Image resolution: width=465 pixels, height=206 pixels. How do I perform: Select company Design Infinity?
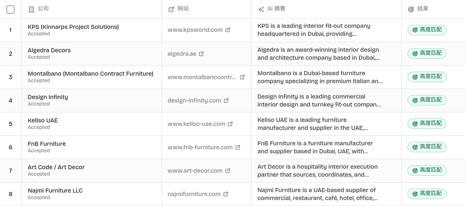48,97
